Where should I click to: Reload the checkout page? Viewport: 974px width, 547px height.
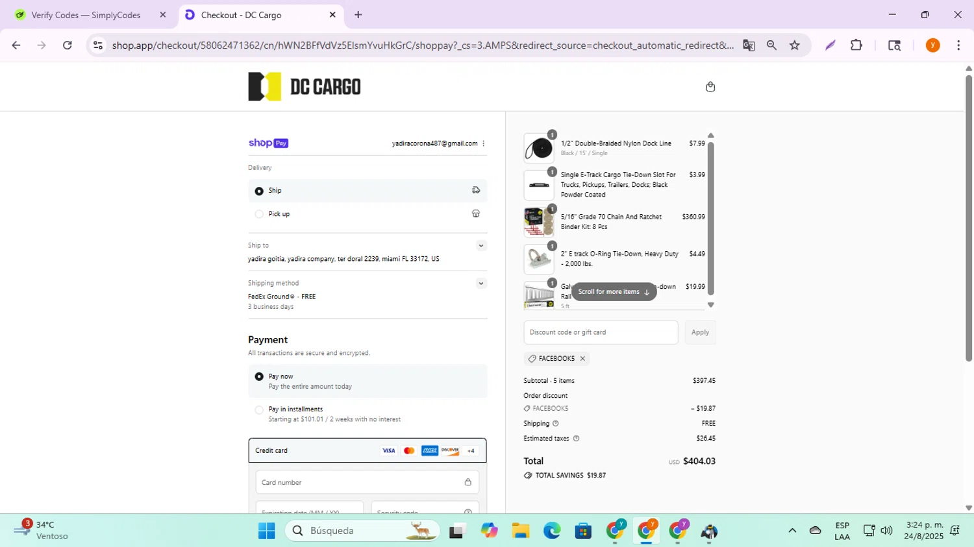tap(68, 45)
